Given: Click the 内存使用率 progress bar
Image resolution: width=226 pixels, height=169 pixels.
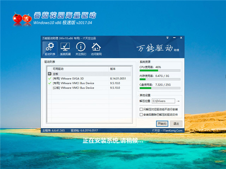Looking at the screenshot, I should (x=160, y=79).
